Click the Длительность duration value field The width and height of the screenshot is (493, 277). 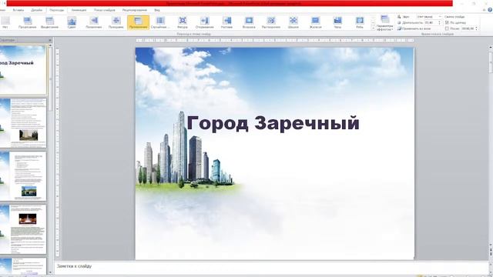click(431, 22)
